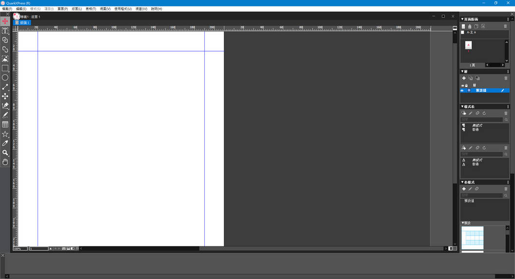515x279 pixels.
Task: Choose the Rectangle Box tool
Action: tap(5, 68)
